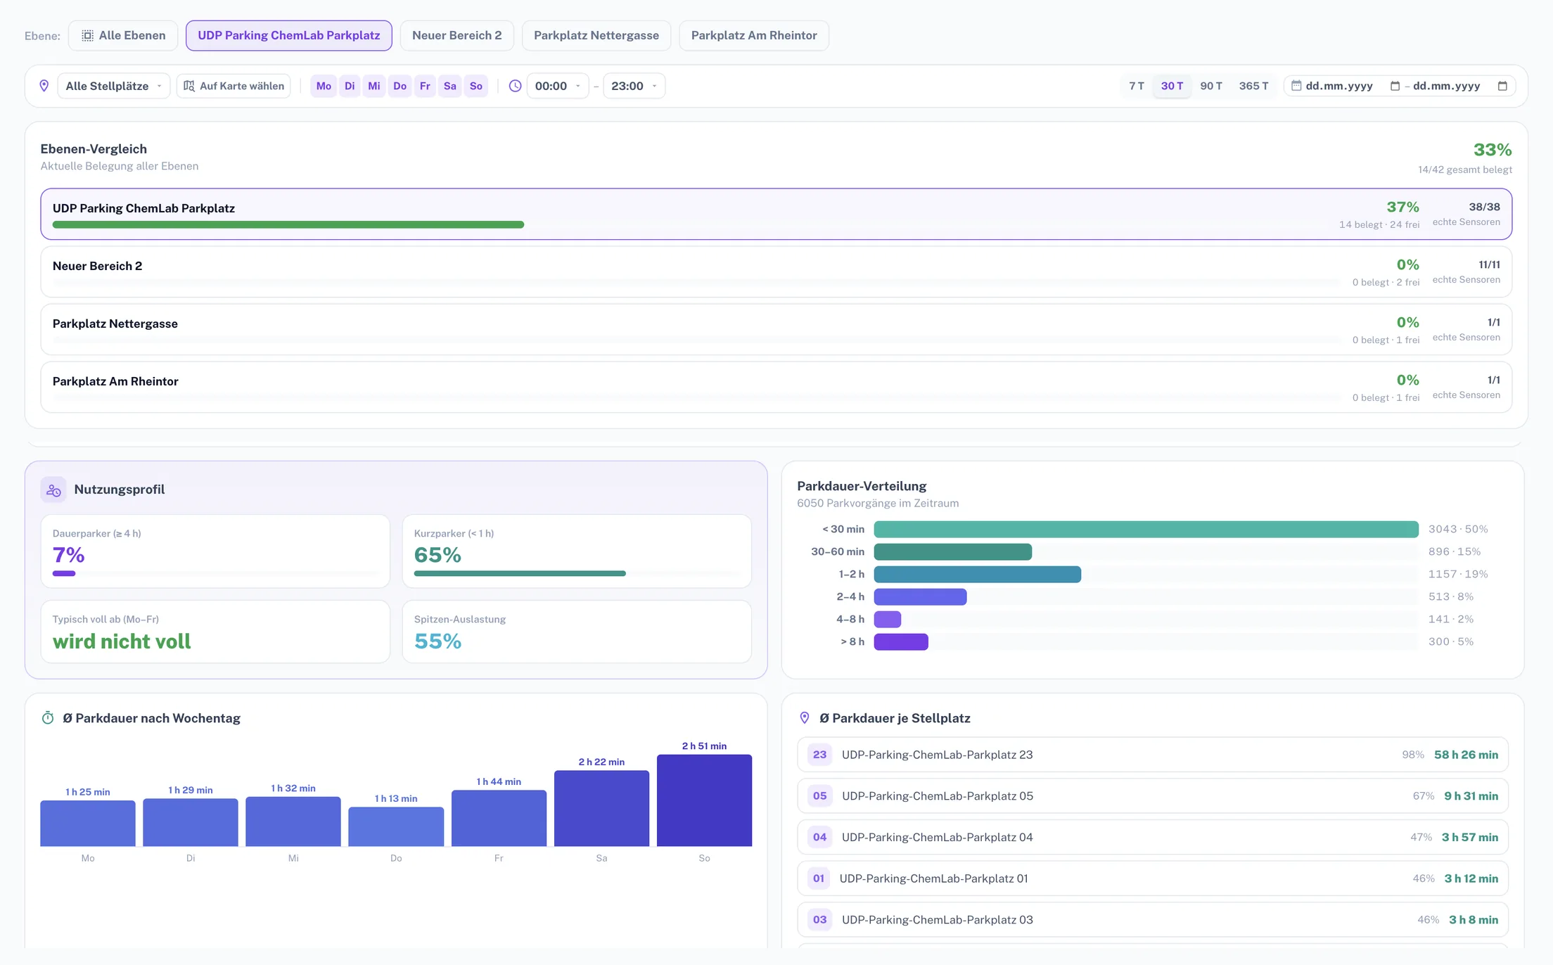The width and height of the screenshot is (1553, 965).
Task: Toggle the Mi weekday filter
Action: pos(374,86)
